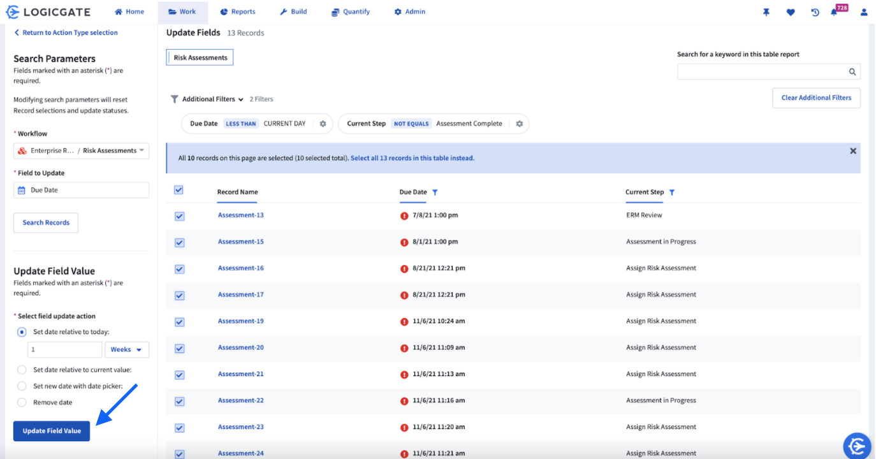876x459 pixels.
Task: Open settings gear for Current Step filter
Action: (x=519, y=124)
